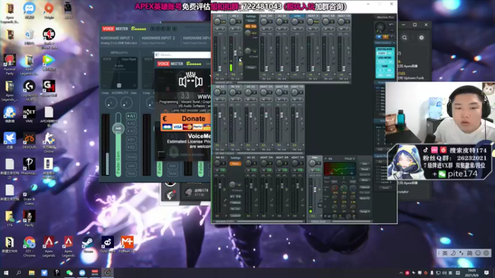
Task: Open Origin desktop shortcut
Action: click(x=49, y=11)
